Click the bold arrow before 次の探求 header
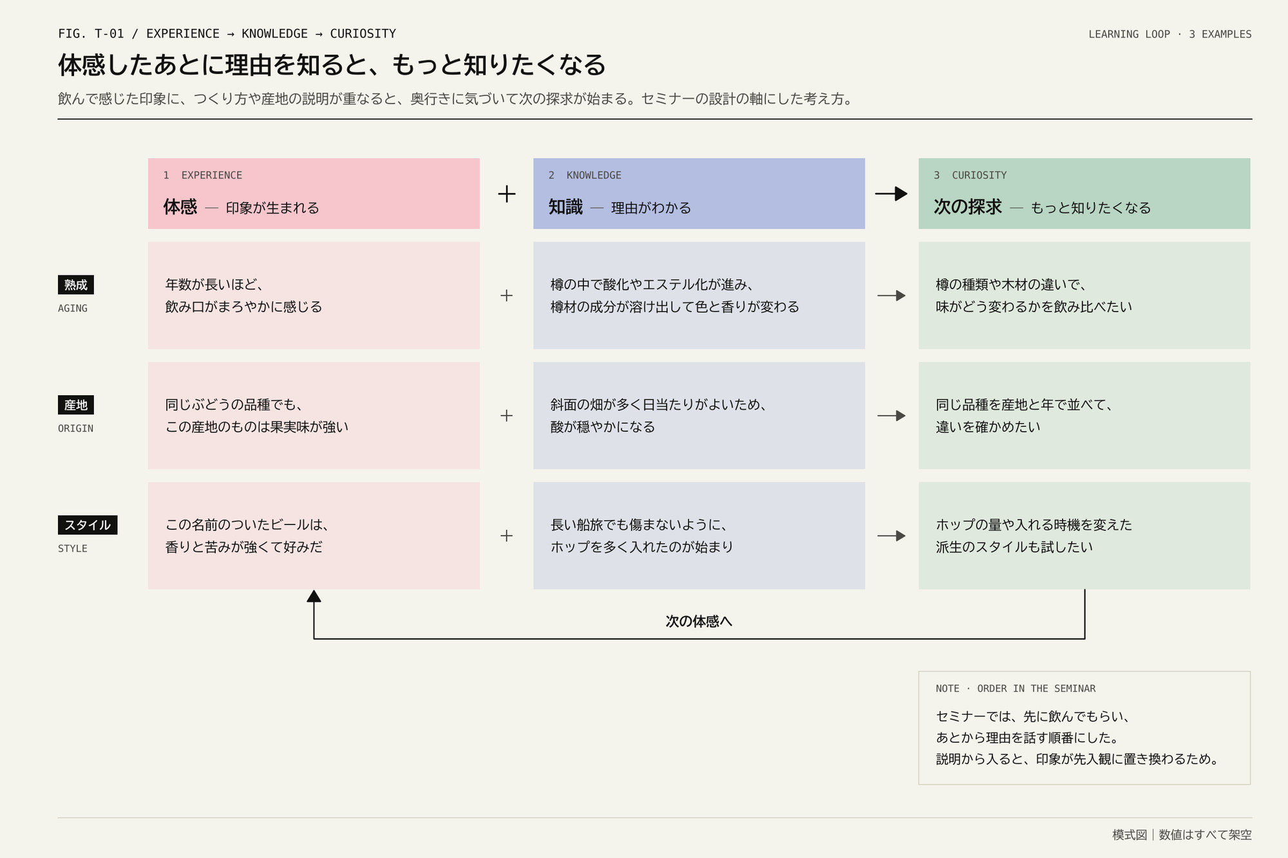Screen dimensions: 1288x858 (891, 194)
